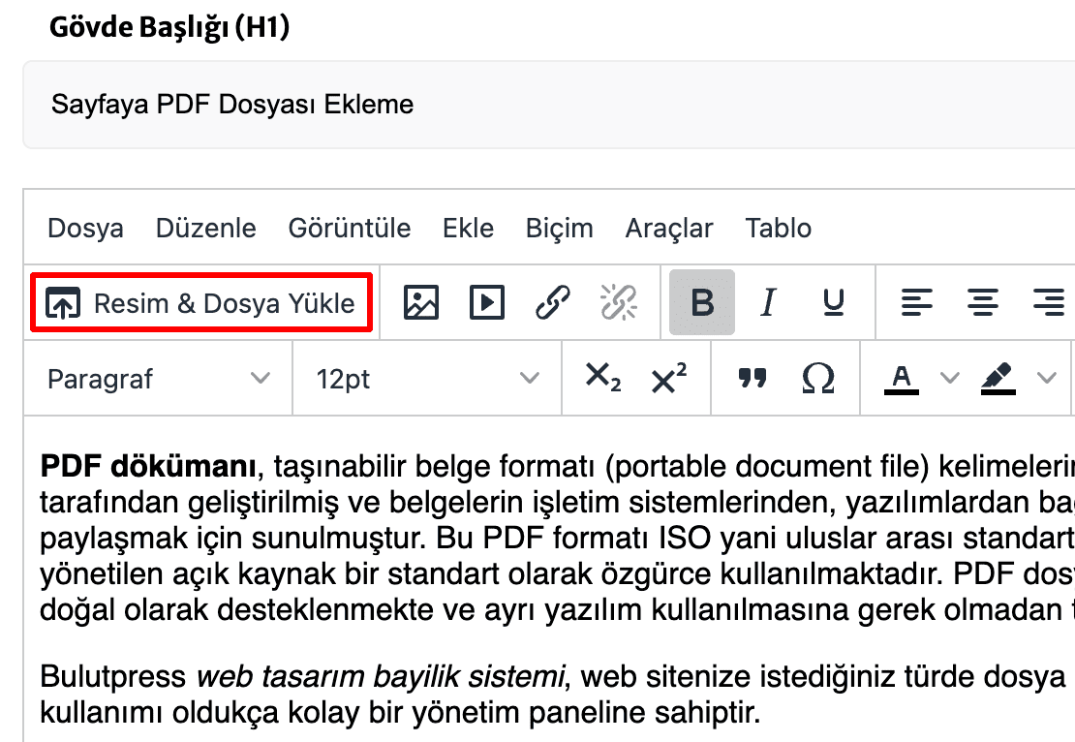The height and width of the screenshot is (742, 1075).
Task: Click the Resim & Dosya Yükle button
Action: pyautogui.click(x=200, y=301)
